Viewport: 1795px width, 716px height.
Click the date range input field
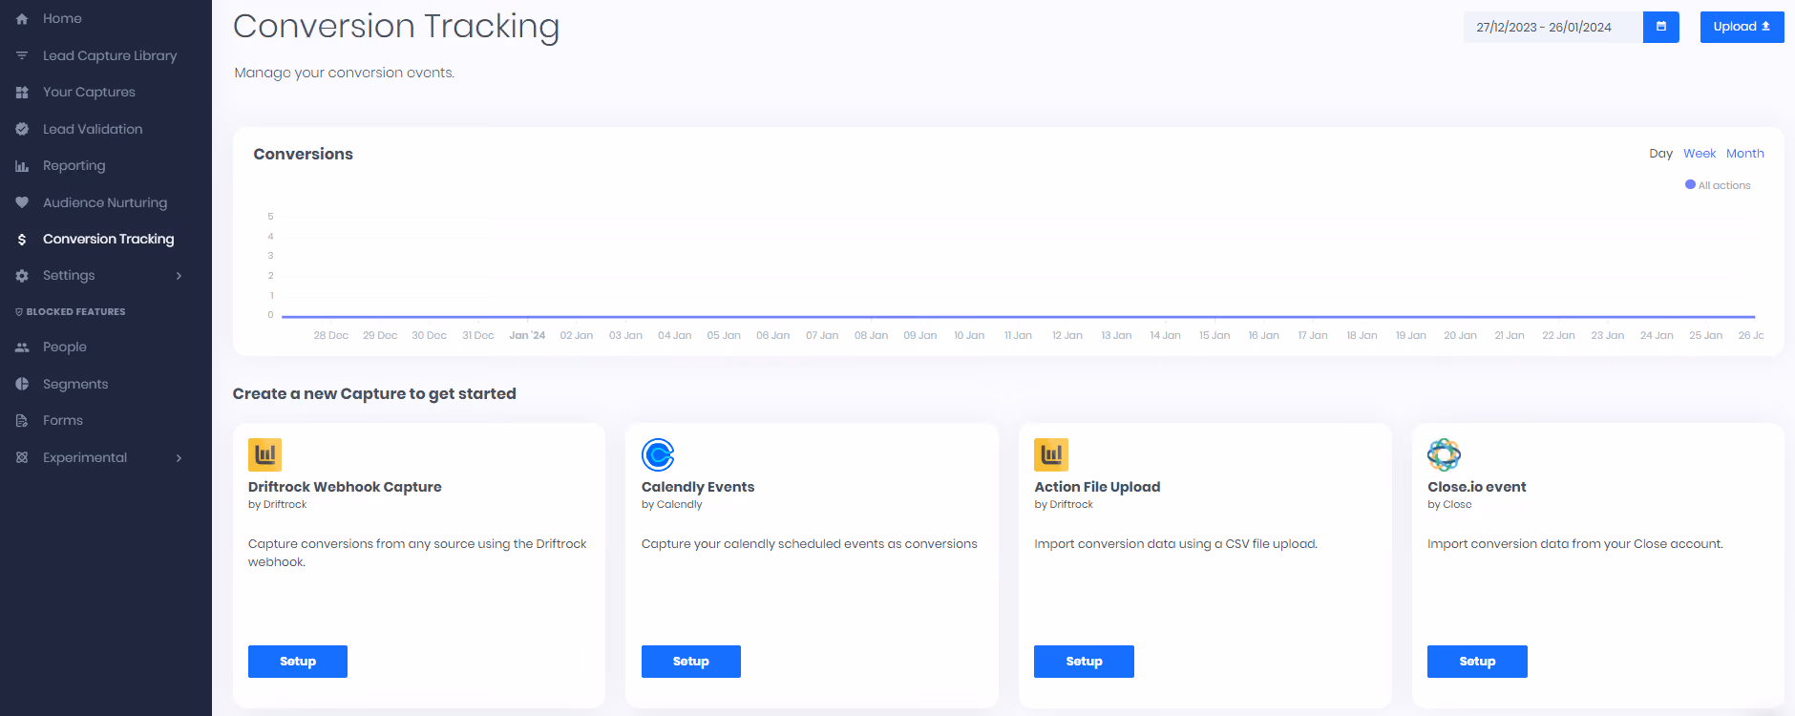[x=1553, y=27]
